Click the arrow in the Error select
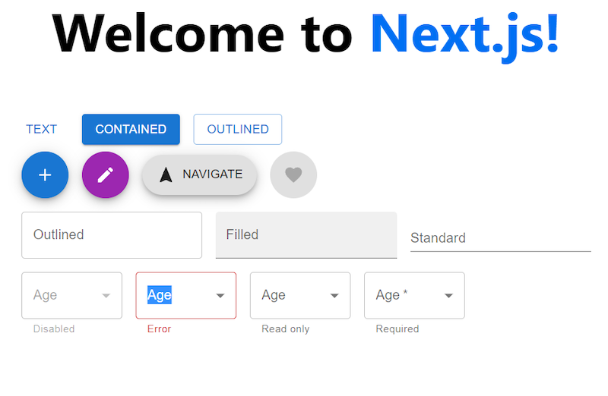The height and width of the screenshot is (396, 608). tap(220, 296)
